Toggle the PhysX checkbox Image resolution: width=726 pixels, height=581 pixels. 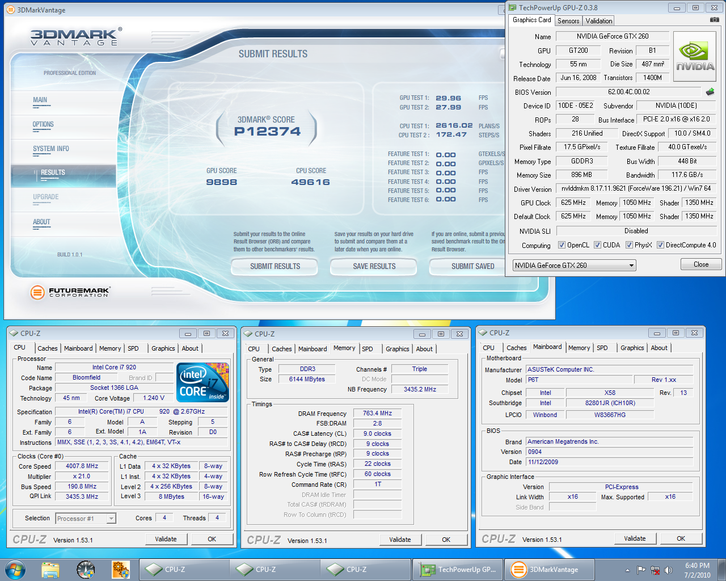pos(629,245)
